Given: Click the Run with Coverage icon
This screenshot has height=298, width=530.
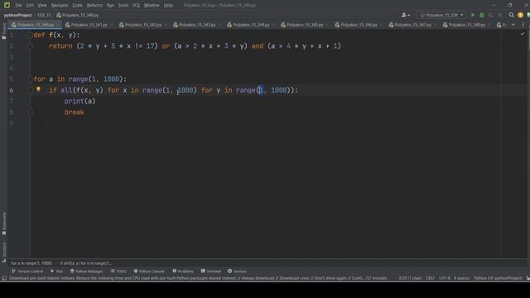Looking at the screenshot, I should coord(491,15).
